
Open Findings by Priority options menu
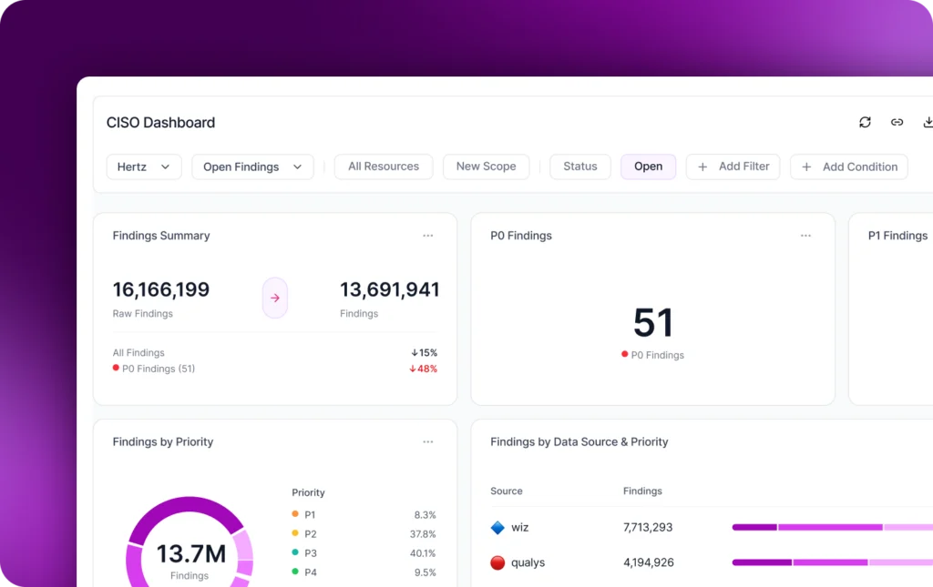click(x=428, y=442)
